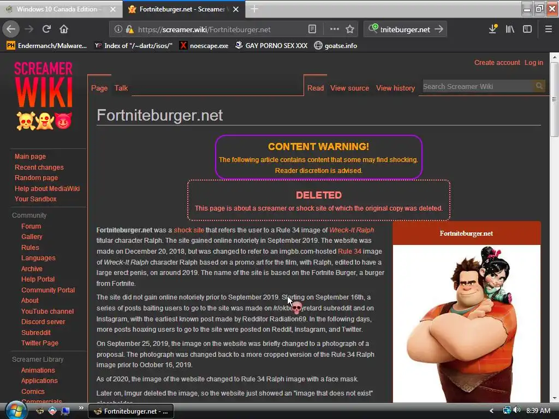This screenshot has width=559, height=419.
Task: Open Index of /~dartz/isos/ bookmark
Action: (x=134, y=46)
